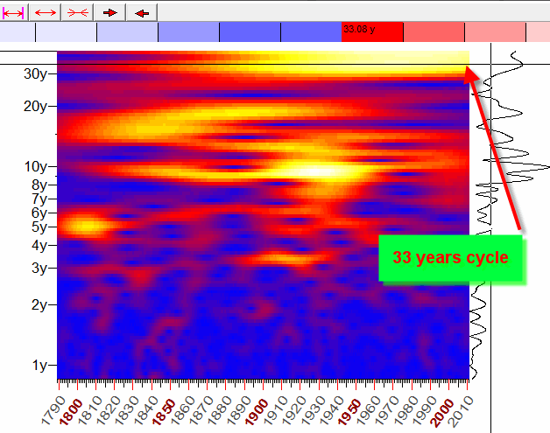Image resolution: width=550 pixels, height=433 pixels.
Task: Click the 1790 year label
Action: click(53, 410)
